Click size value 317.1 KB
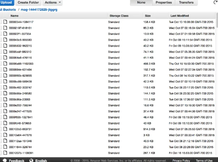 [149, 75]
